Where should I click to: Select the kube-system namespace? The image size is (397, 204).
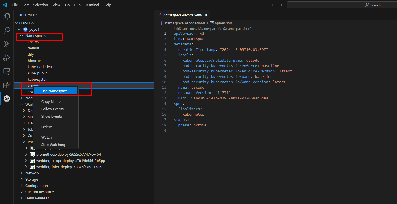(38, 80)
